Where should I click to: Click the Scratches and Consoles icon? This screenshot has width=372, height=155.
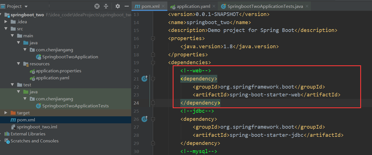click(7, 141)
